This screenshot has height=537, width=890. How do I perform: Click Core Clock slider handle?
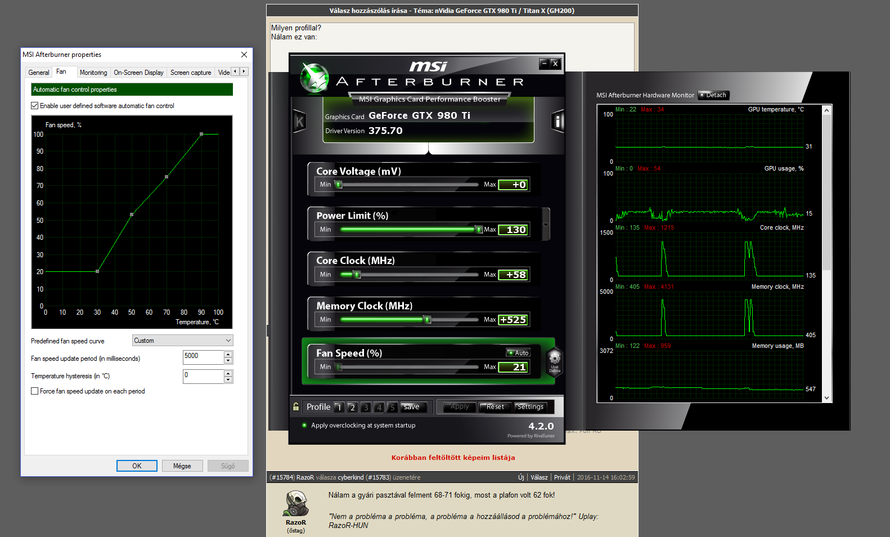tap(357, 274)
